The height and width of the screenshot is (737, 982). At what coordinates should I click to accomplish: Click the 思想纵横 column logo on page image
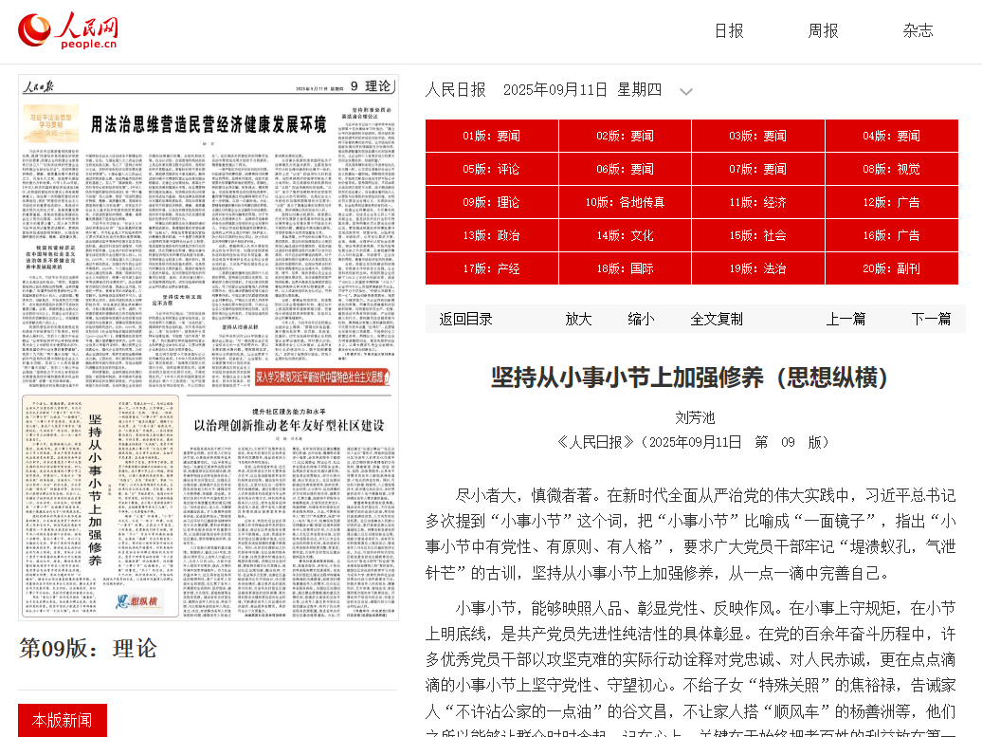tap(138, 601)
